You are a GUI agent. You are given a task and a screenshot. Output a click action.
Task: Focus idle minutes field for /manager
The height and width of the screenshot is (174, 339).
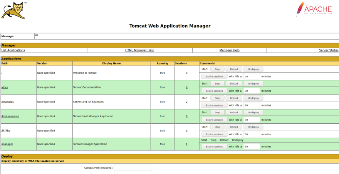pyautogui.click(x=252, y=146)
